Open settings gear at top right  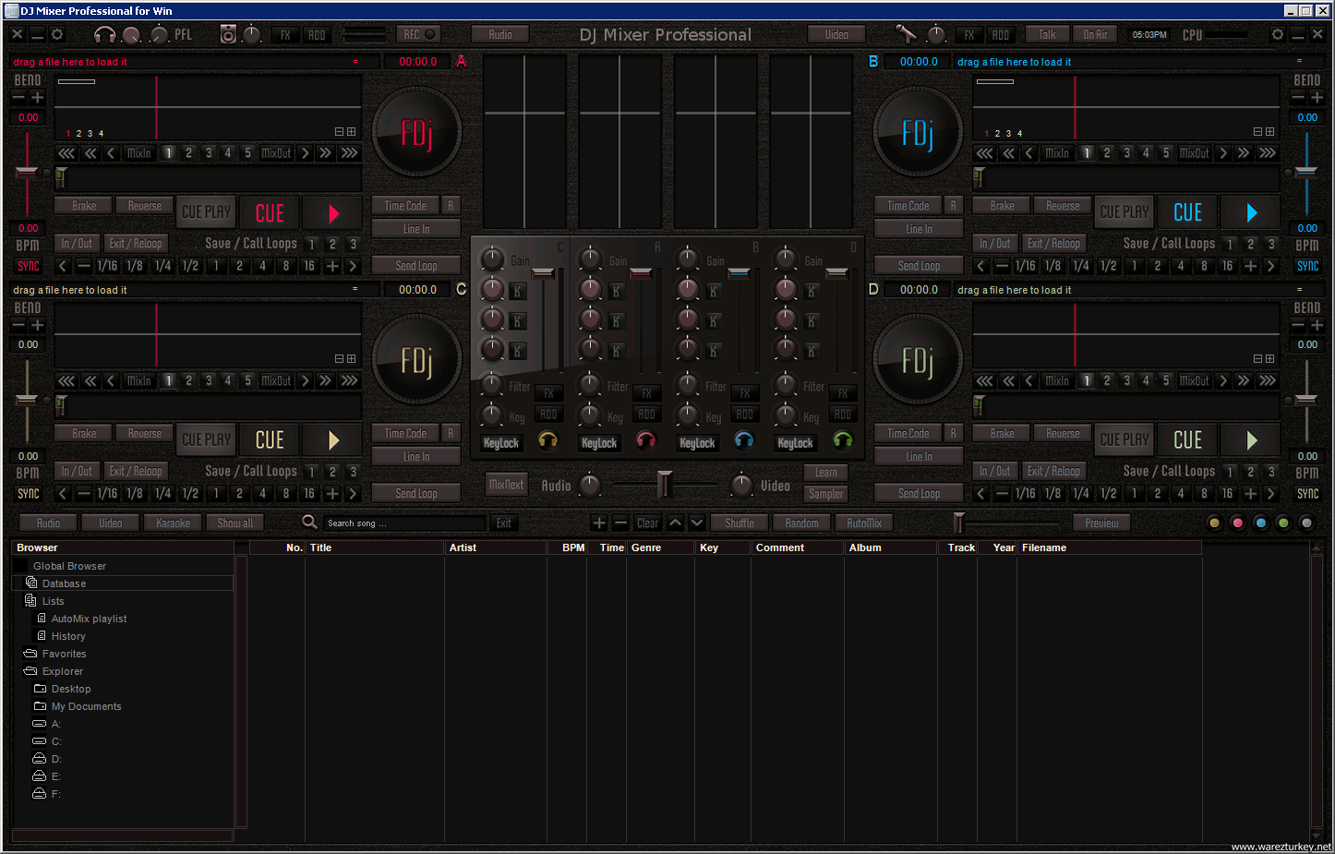tap(1278, 34)
